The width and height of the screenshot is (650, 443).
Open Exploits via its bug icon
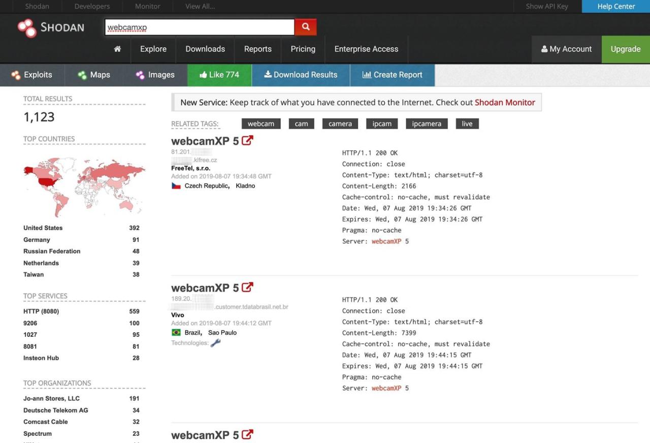[15, 75]
